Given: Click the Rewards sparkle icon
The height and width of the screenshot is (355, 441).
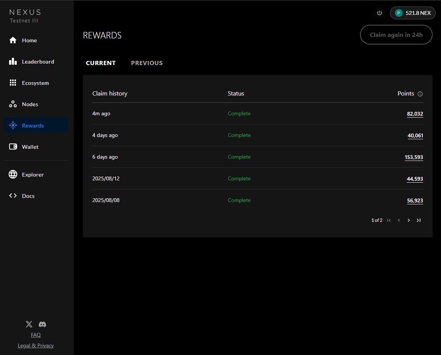Looking at the screenshot, I should click(x=13, y=125).
